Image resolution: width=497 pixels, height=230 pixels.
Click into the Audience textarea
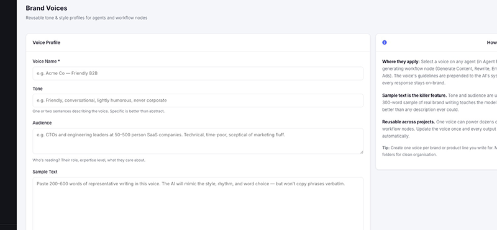(x=198, y=141)
